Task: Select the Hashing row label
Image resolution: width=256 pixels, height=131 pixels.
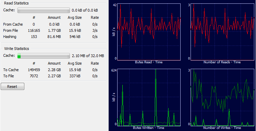Action: pos(10,37)
